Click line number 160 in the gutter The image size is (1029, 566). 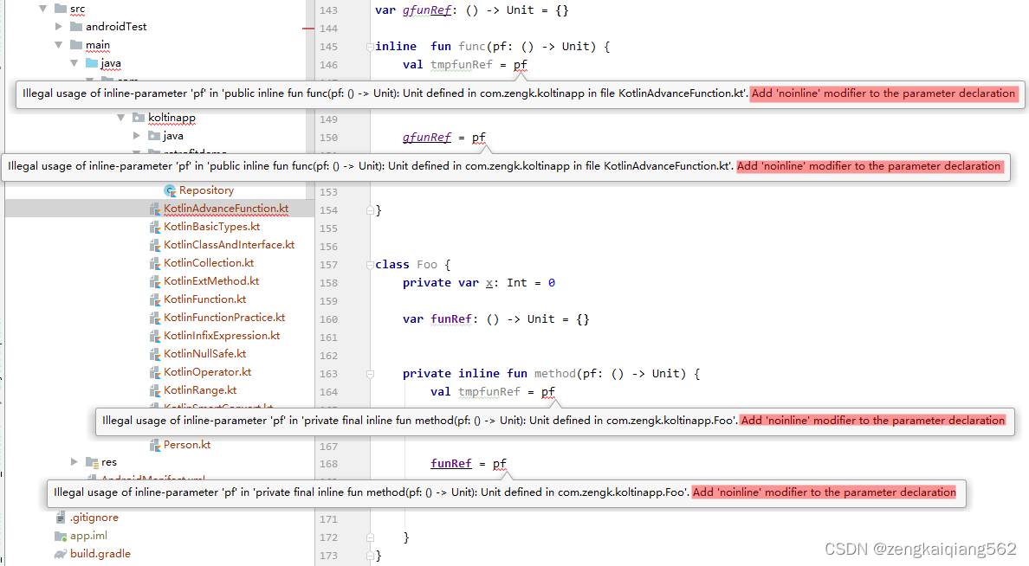[329, 319]
